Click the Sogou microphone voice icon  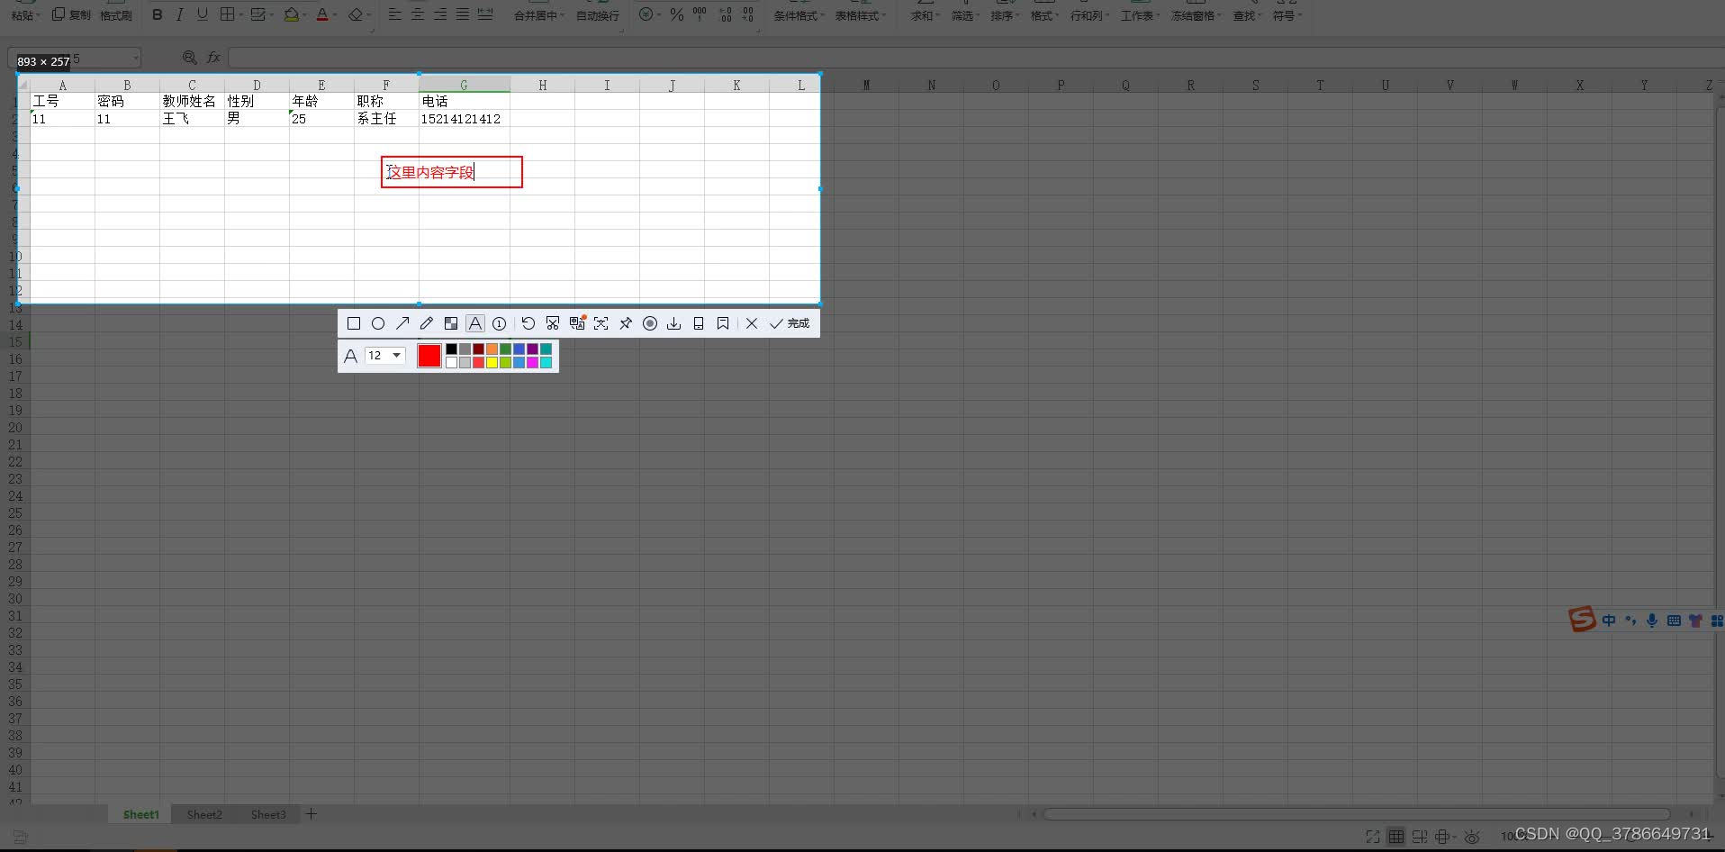click(x=1652, y=621)
